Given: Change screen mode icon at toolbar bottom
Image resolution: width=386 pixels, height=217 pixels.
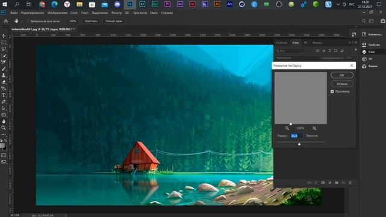Looking at the screenshot, I should [4, 162].
